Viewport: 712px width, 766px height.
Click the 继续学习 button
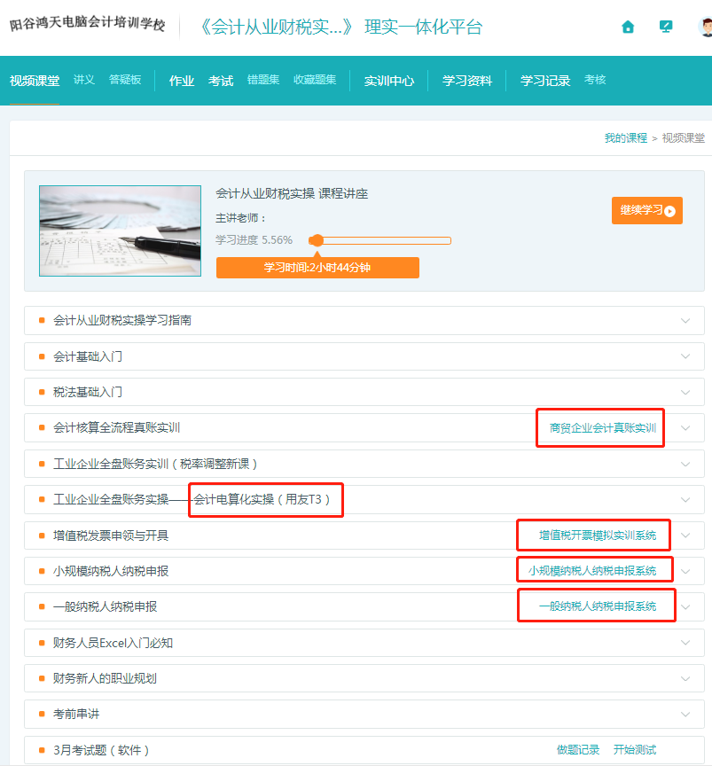pyautogui.click(x=647, y=210)
